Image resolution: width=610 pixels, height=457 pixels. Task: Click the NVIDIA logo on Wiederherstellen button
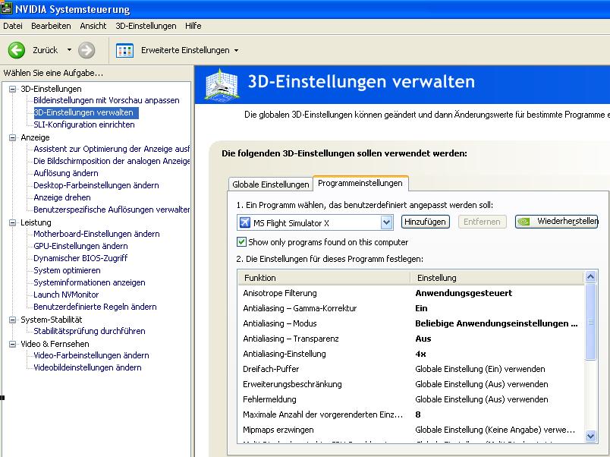tap(524, 222)
